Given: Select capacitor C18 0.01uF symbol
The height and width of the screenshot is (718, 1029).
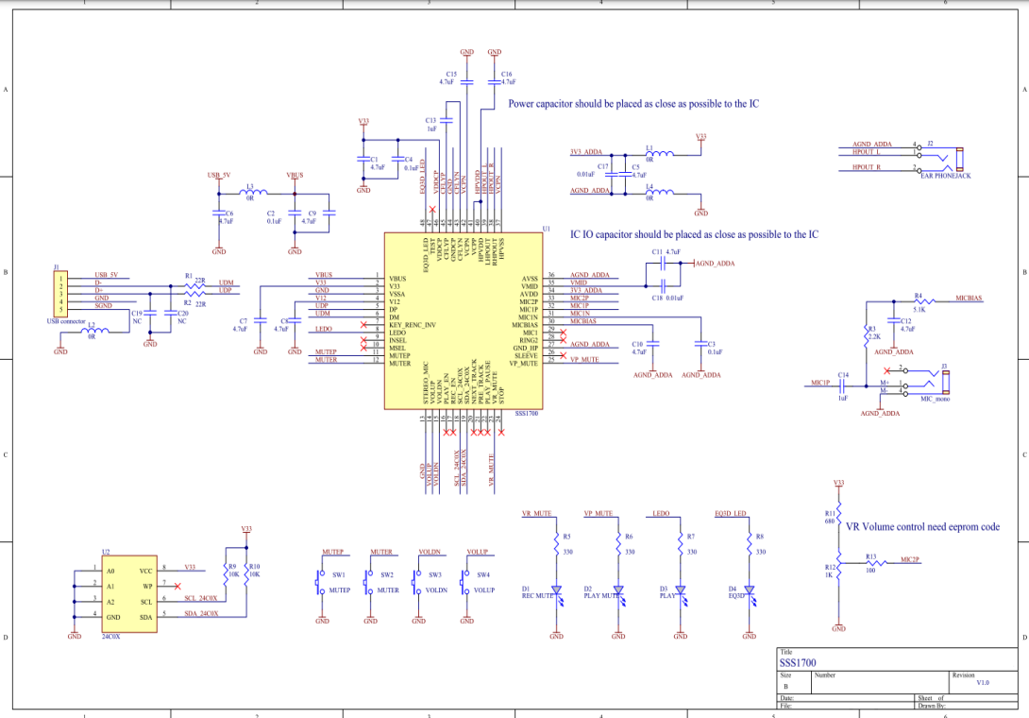Looking at the screenshot, I should pos(664,285).
